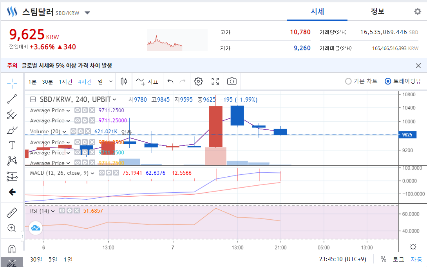Collapse the indicator legend box
427x267 pixels.
point(33,99)
